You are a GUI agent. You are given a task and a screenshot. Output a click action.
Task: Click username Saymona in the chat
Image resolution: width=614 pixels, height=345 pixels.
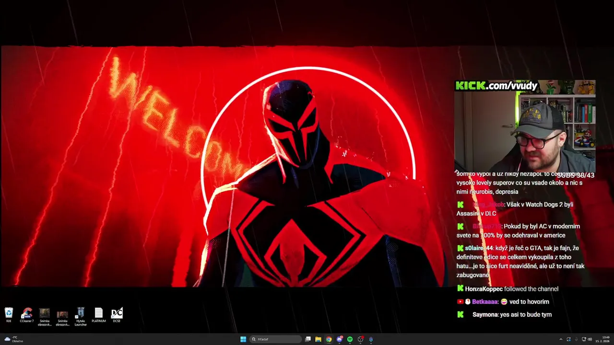(485, 315)
